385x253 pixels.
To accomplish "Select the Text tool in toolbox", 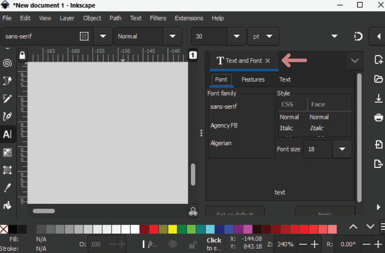I will point(7,134).
